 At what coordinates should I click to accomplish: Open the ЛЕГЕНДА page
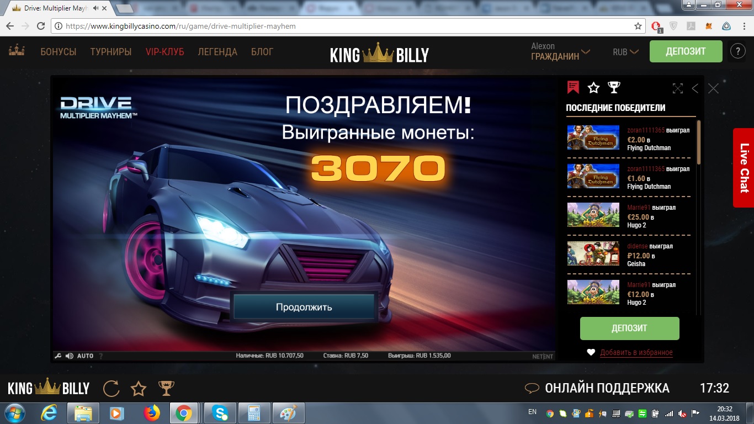point(217,52)
